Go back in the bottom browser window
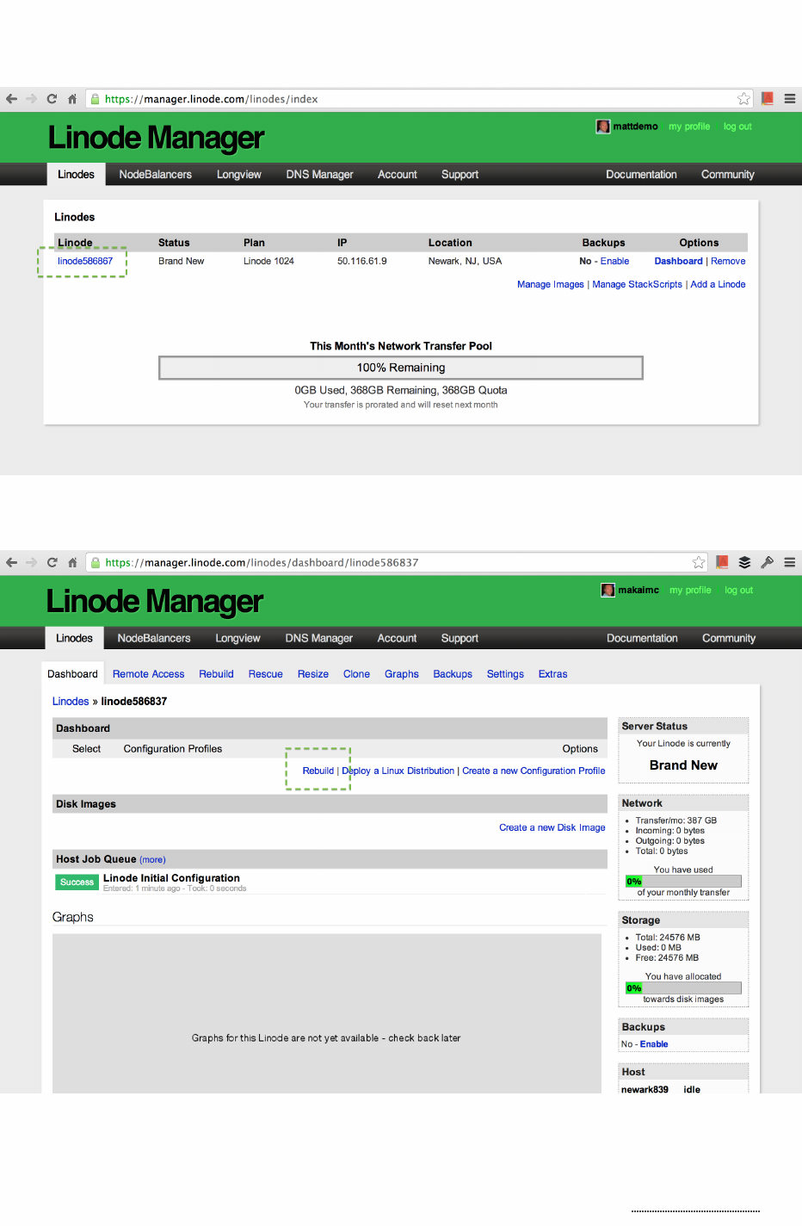Image resolution: width=802 pixels, height=1226 pixels. [x=11, y=562]
